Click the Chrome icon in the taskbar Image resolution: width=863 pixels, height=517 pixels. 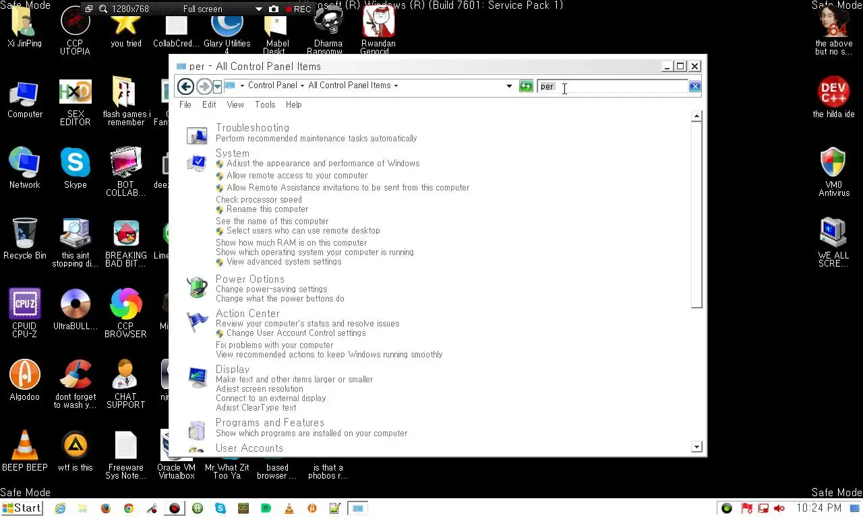tap(128, 508)
